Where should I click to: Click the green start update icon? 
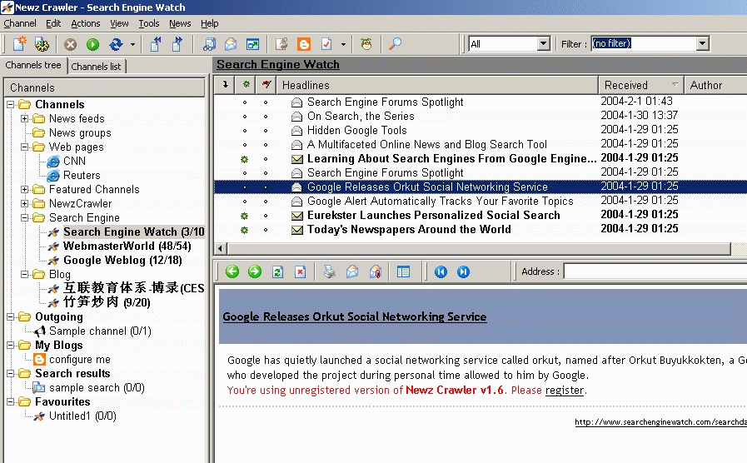pos(93,44)
